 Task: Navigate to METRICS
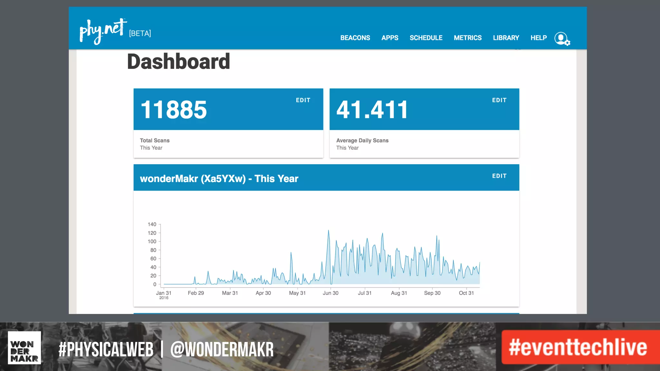pos(467,38)
